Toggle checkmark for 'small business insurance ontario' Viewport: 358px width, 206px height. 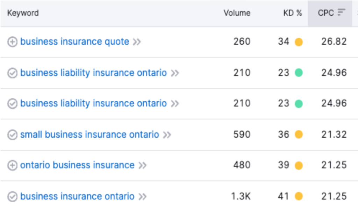(12, 135)
